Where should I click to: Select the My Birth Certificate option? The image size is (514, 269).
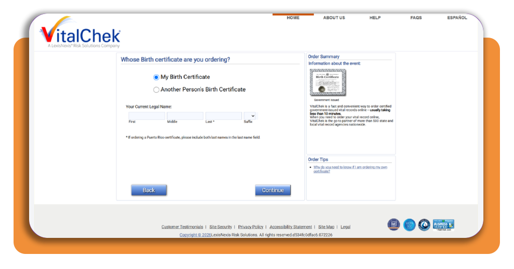(156, 77)
